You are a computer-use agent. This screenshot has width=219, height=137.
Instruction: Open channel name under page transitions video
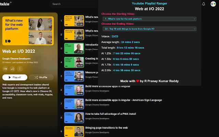point(97,133)
